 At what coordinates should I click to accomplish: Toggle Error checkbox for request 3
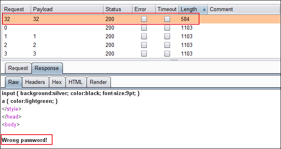[144, 54]
